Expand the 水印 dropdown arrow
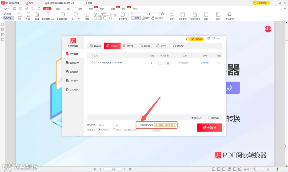Screen dimensions: 288x172 click(x=210, y=19)
